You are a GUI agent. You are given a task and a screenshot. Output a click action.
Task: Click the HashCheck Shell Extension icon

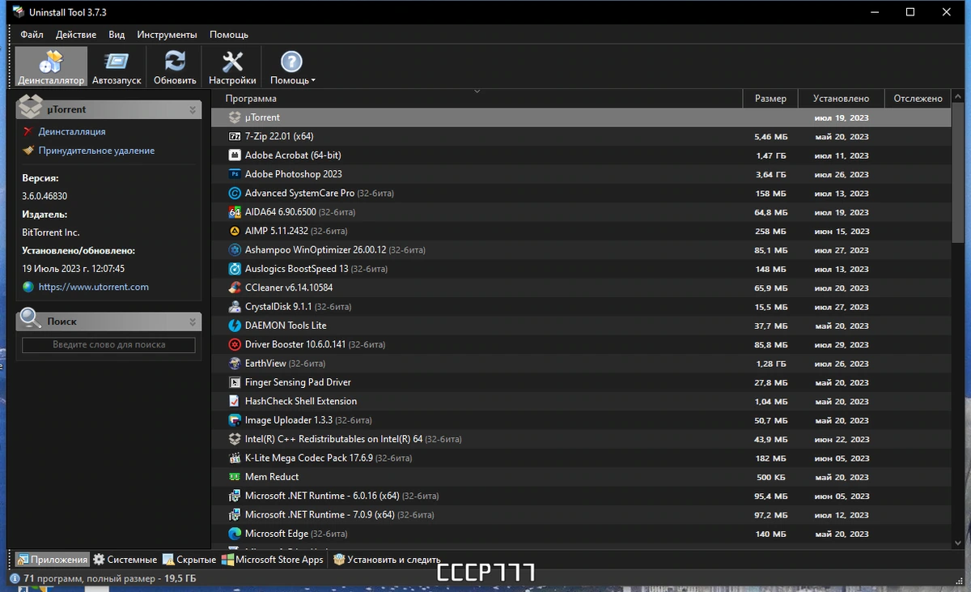(235, 401)
